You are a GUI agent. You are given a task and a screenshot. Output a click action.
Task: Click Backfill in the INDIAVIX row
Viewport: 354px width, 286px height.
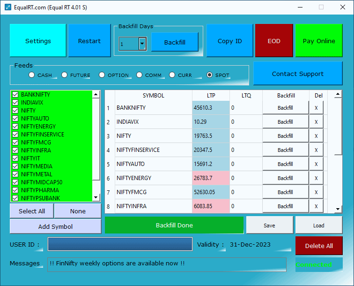click(x=285, y=121)
